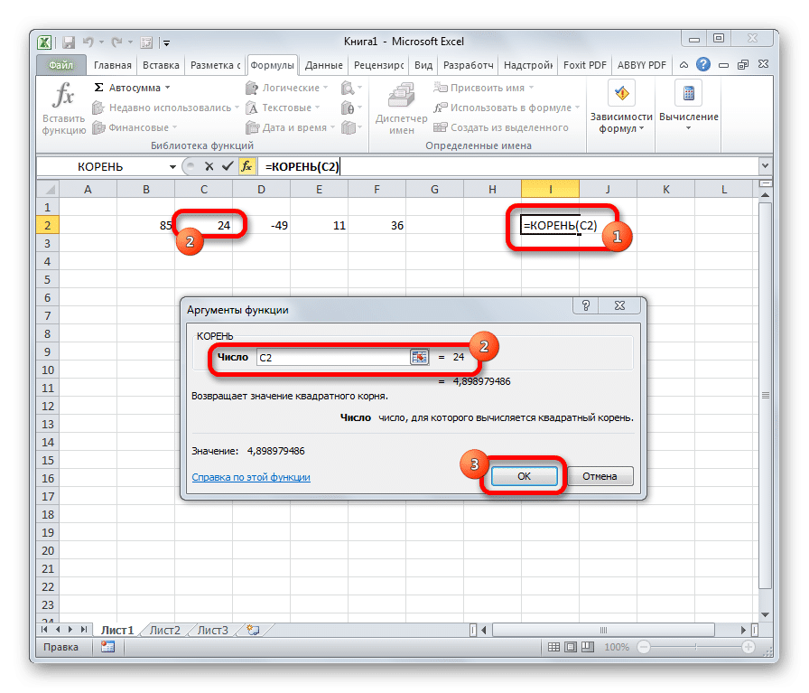Screen dimensions: 809x693
Task: Switch to Главная tab
Action: pos(113,65)
